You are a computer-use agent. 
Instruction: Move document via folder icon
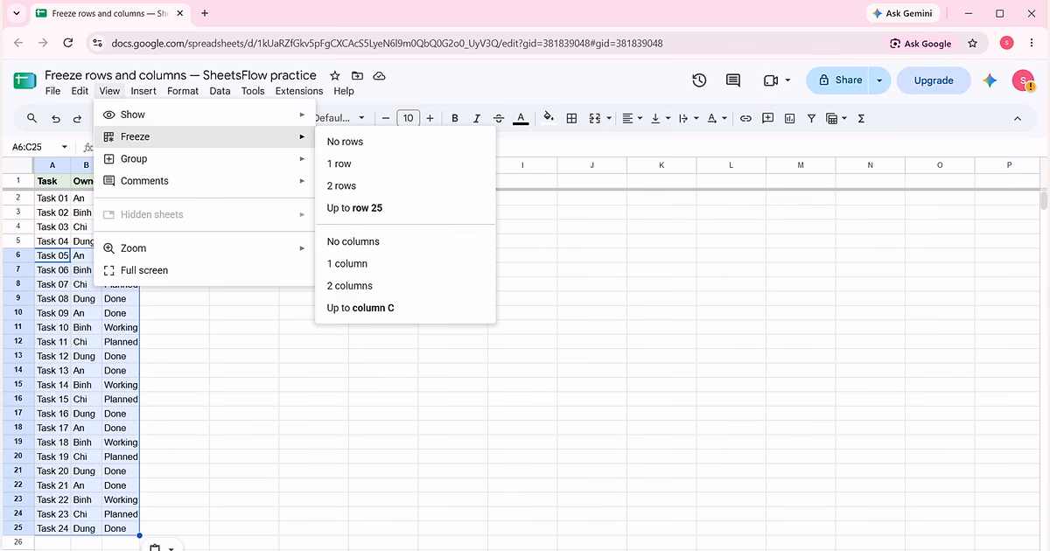point(357,76)
